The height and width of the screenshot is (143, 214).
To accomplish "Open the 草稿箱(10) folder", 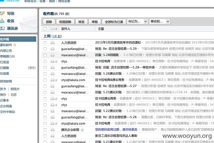I will [7, 56].
